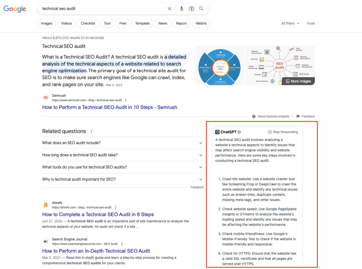Click the magnifier search icon

(x=201, y=9)
